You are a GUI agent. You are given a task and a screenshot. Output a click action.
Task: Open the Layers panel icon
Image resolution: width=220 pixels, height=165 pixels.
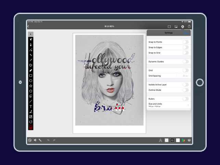[189, 140]
